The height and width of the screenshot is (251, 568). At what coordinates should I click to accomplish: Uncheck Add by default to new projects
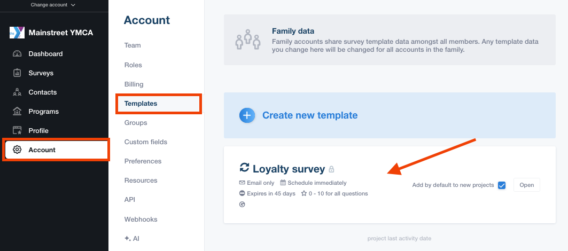coord(501,185)
